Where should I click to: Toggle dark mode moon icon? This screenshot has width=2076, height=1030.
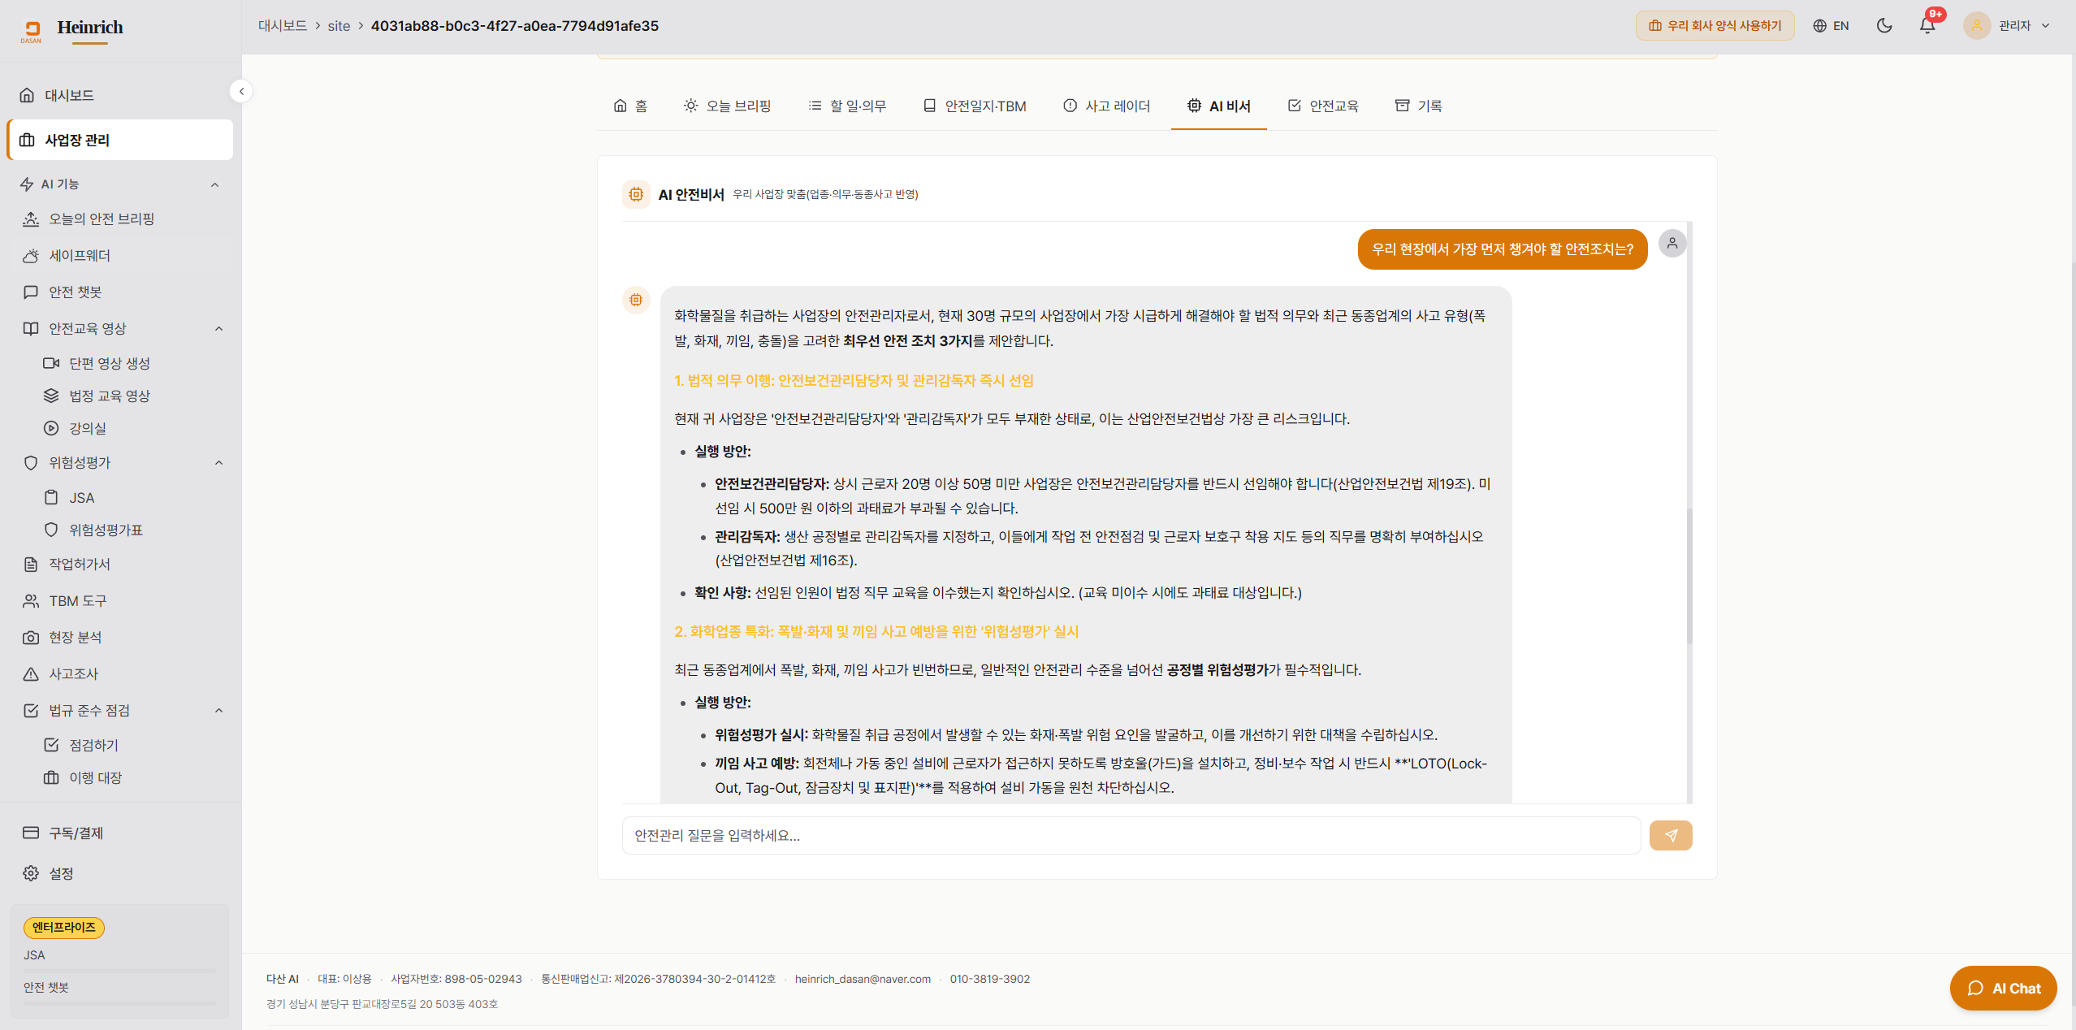click(1884, 26)
